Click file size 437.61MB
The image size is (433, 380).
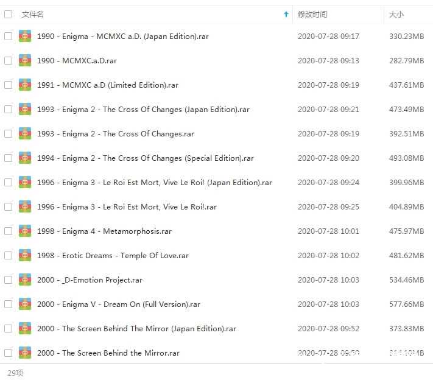(406, 85)
